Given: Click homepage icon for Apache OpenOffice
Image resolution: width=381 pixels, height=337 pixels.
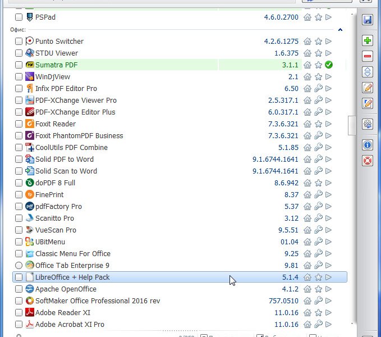Looking at the screenshot, I should pyautogui.click(x=307, y=289).
